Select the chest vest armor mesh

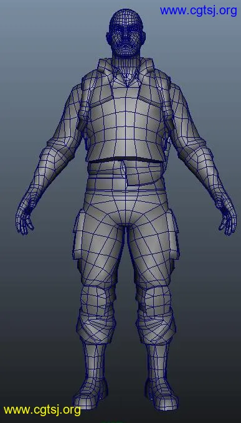126,119
